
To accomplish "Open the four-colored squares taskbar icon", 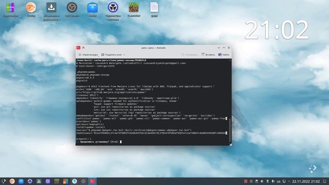I will pos(66,181).
